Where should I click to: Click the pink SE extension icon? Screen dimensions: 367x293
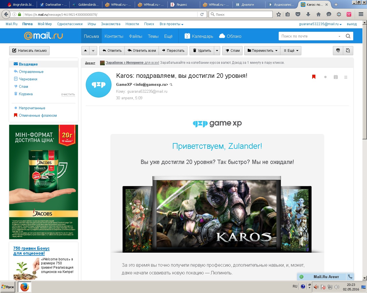pyautogui.click(x=349, y=14)
